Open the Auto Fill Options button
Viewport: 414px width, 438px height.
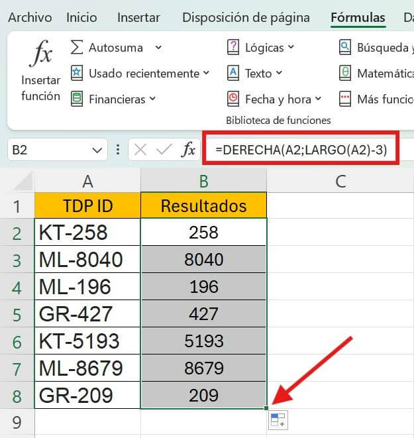pos(278,420)
